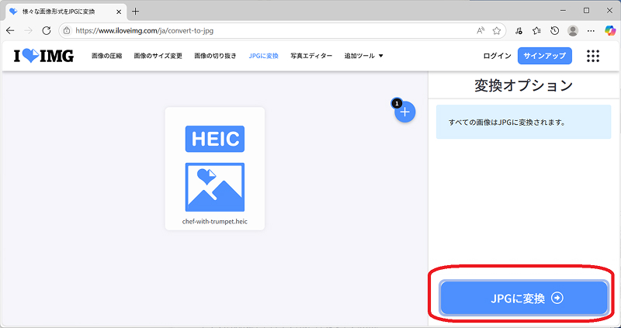The image size is (621, 328).
Task: Click the 変換オプション heading
Action: [524, 85]
